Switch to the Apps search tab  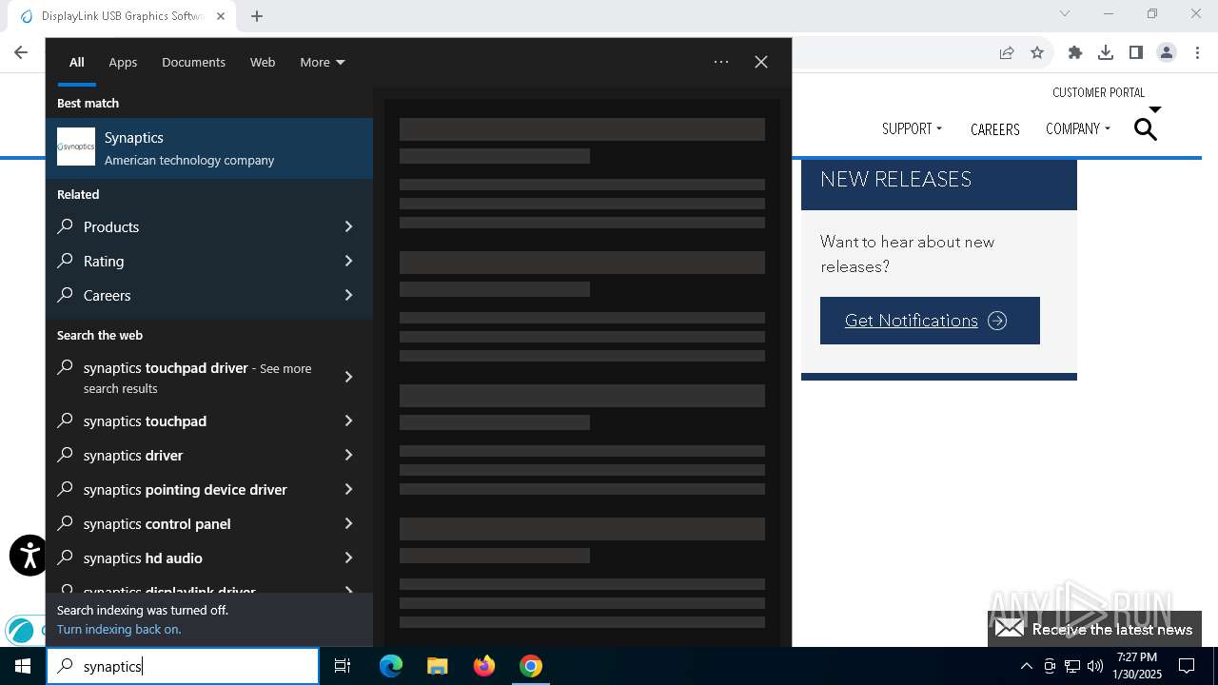123,63
